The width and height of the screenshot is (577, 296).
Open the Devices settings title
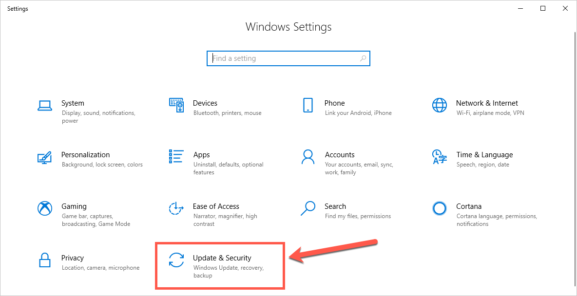[205, 103]
